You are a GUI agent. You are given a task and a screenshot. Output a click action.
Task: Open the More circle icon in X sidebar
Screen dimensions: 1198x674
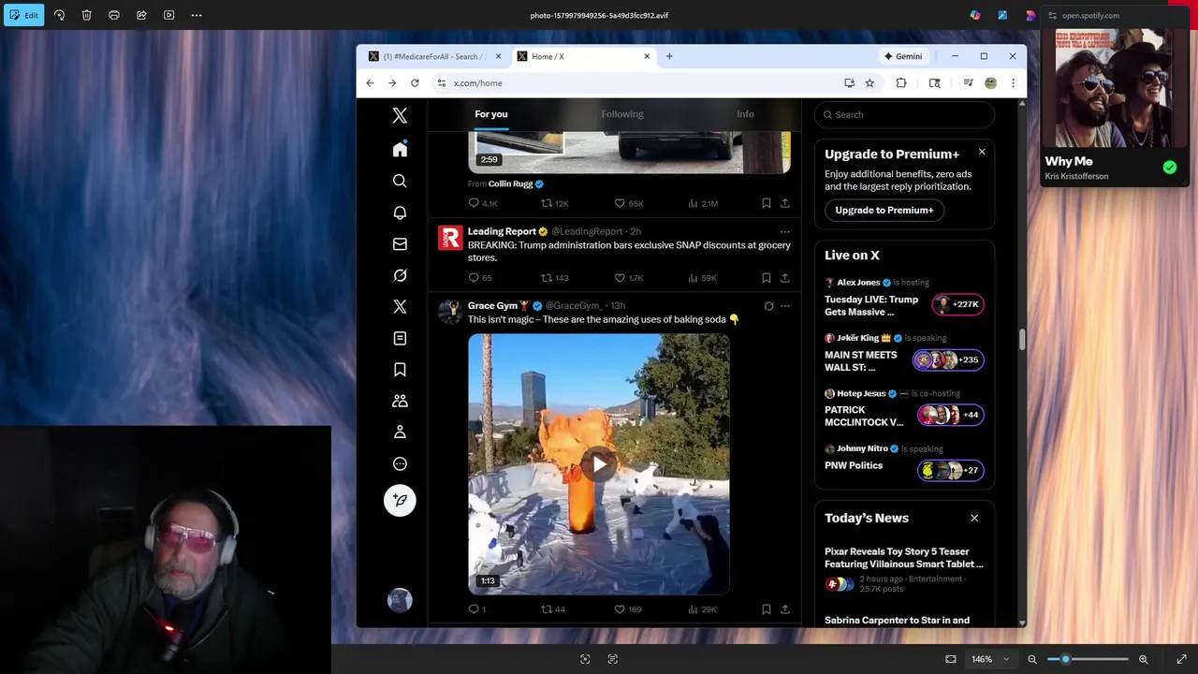[x=400, y=463]
